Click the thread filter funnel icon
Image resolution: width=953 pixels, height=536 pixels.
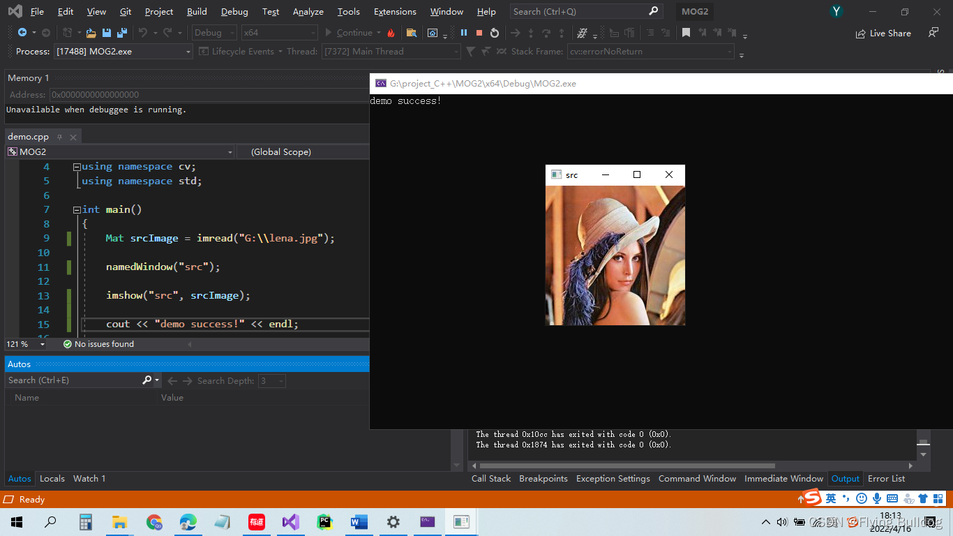click(470, 51)
